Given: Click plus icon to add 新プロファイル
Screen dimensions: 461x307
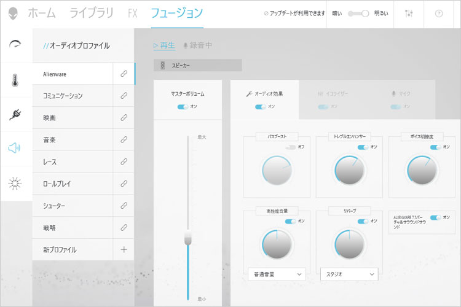Looking at the screenshot, I should (124, 249).
